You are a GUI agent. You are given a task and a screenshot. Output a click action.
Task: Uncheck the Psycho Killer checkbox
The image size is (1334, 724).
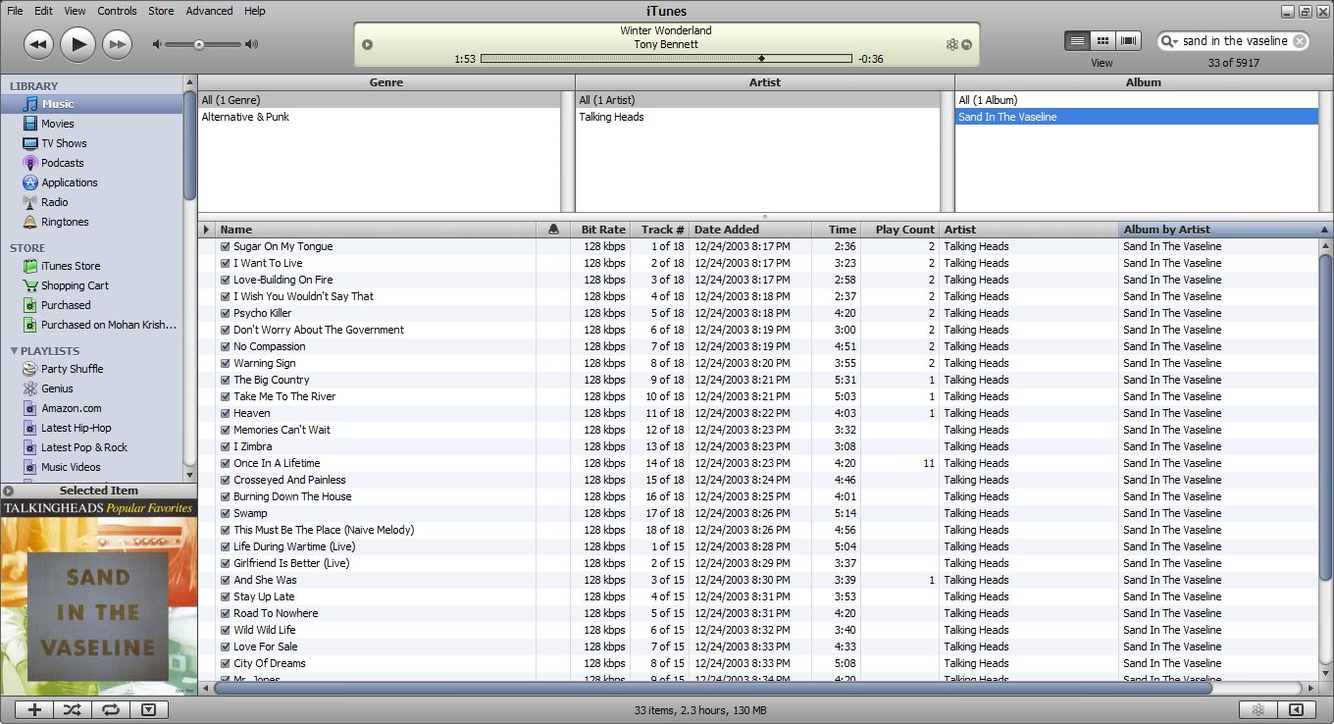226,313
